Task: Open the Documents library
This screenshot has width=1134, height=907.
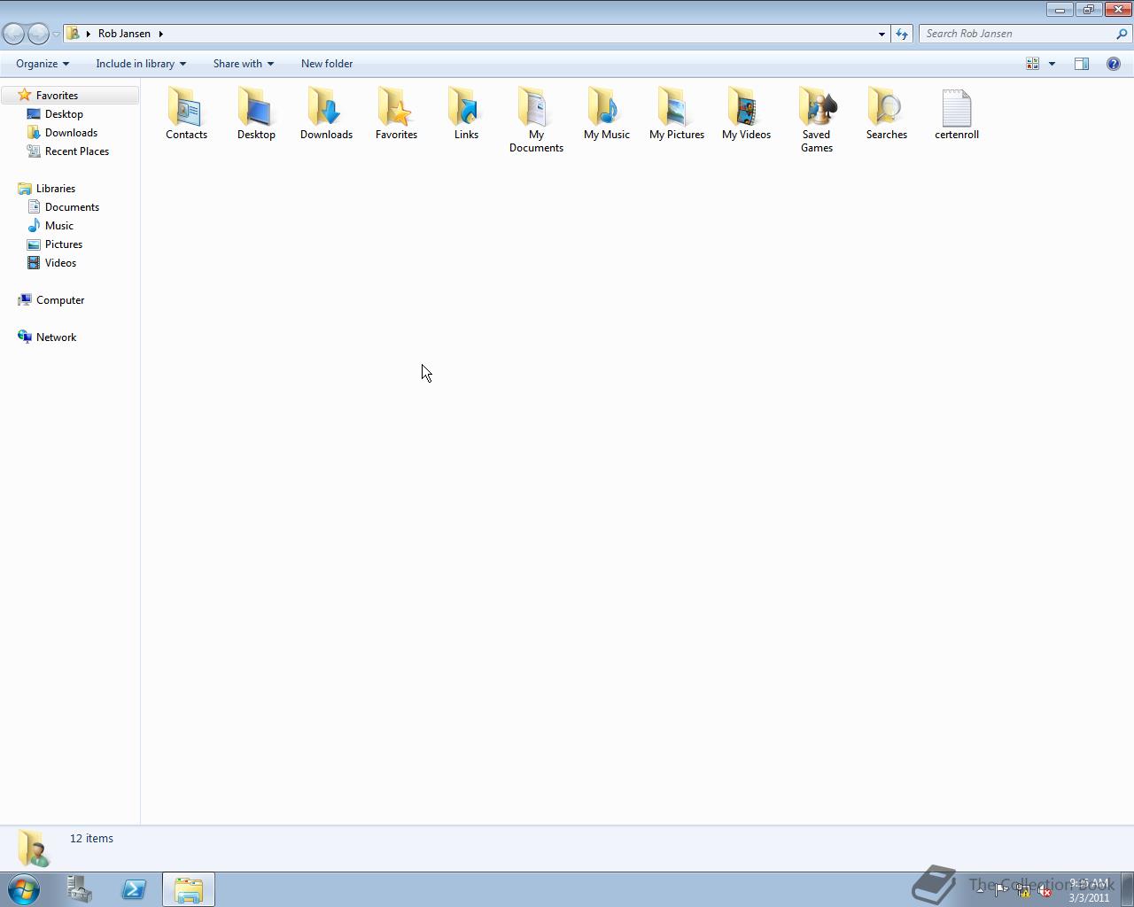Action: (72, 207)
